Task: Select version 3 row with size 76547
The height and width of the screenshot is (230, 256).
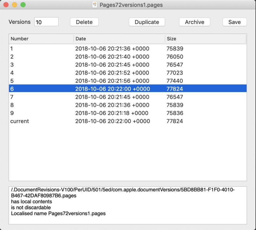Action: click(127, 65)
